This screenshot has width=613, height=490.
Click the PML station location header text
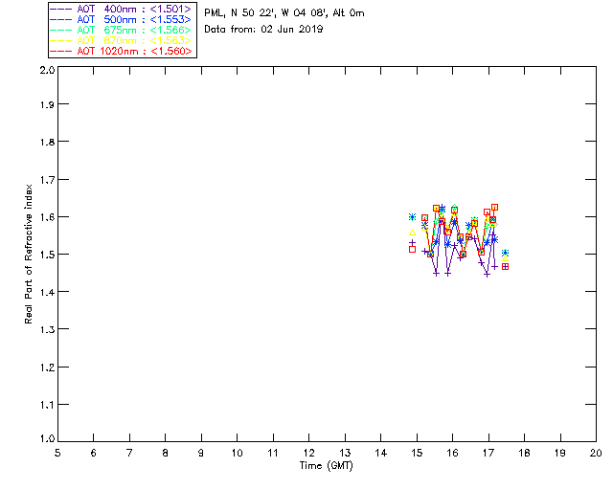click(284, 13)
